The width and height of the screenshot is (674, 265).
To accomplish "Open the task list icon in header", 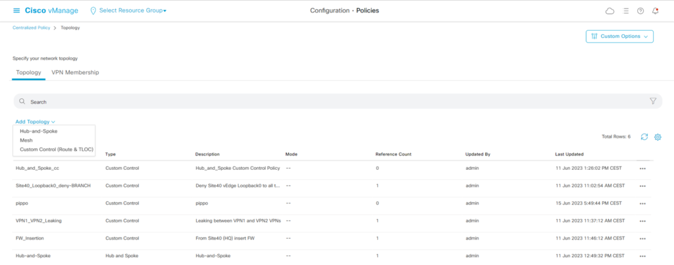I will pos(625,11).
